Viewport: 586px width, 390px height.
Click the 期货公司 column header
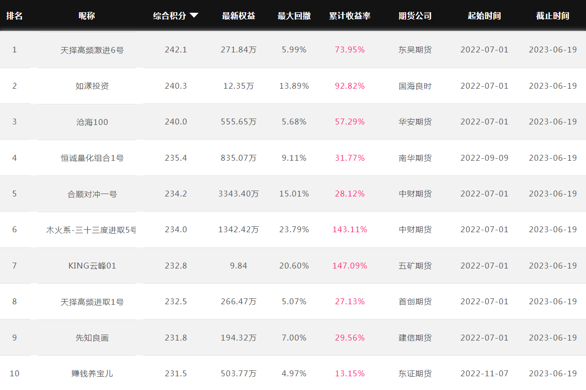[x=415, y=16]
